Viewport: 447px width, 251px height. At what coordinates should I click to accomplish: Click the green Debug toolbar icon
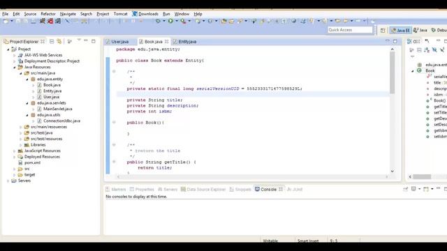pos(158,21)
